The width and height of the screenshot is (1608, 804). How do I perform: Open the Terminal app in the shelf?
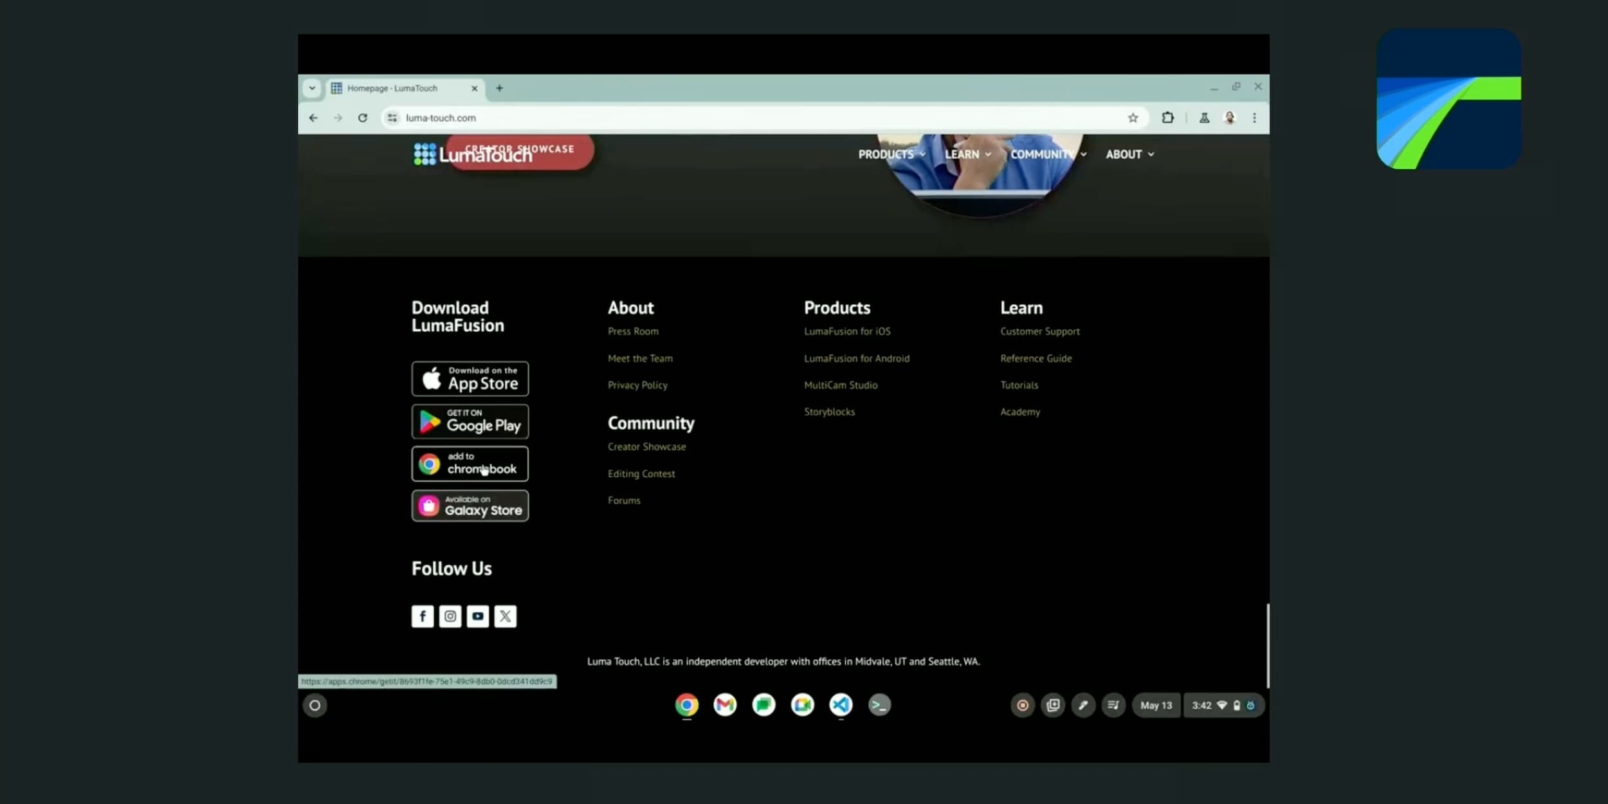click(x=879, y=705)
